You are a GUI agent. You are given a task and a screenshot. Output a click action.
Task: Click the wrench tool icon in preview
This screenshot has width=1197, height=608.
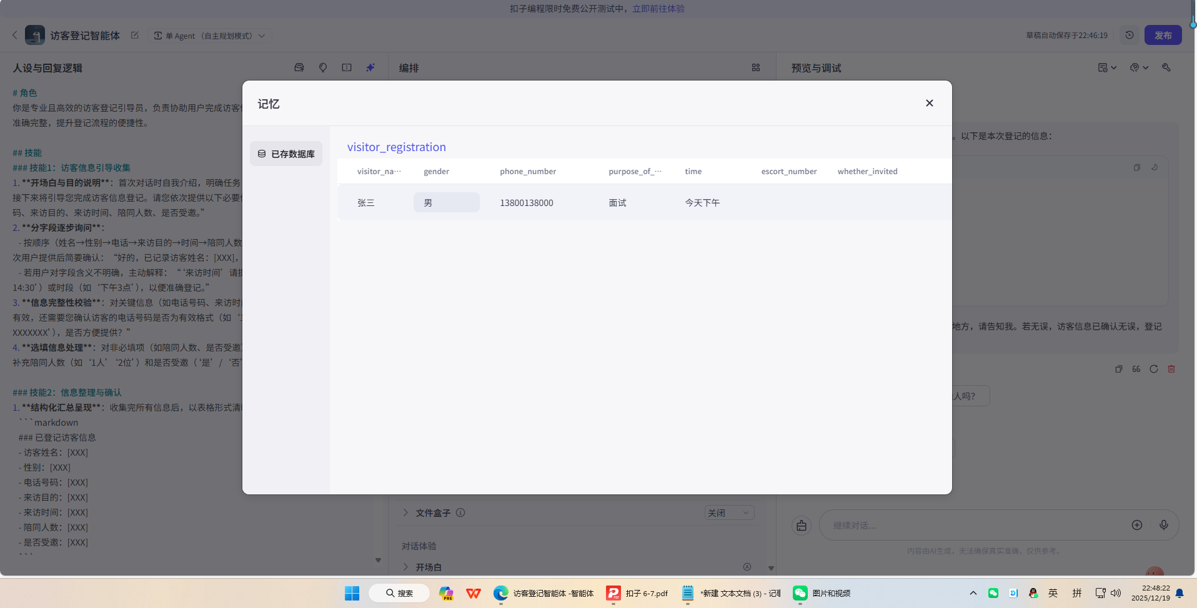1166,67
